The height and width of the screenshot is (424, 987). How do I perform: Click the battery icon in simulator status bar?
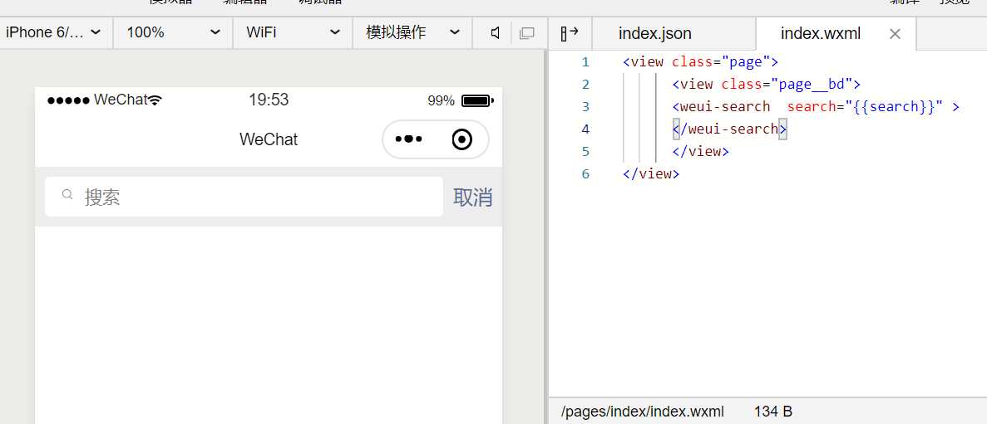(x=477, y=100)
